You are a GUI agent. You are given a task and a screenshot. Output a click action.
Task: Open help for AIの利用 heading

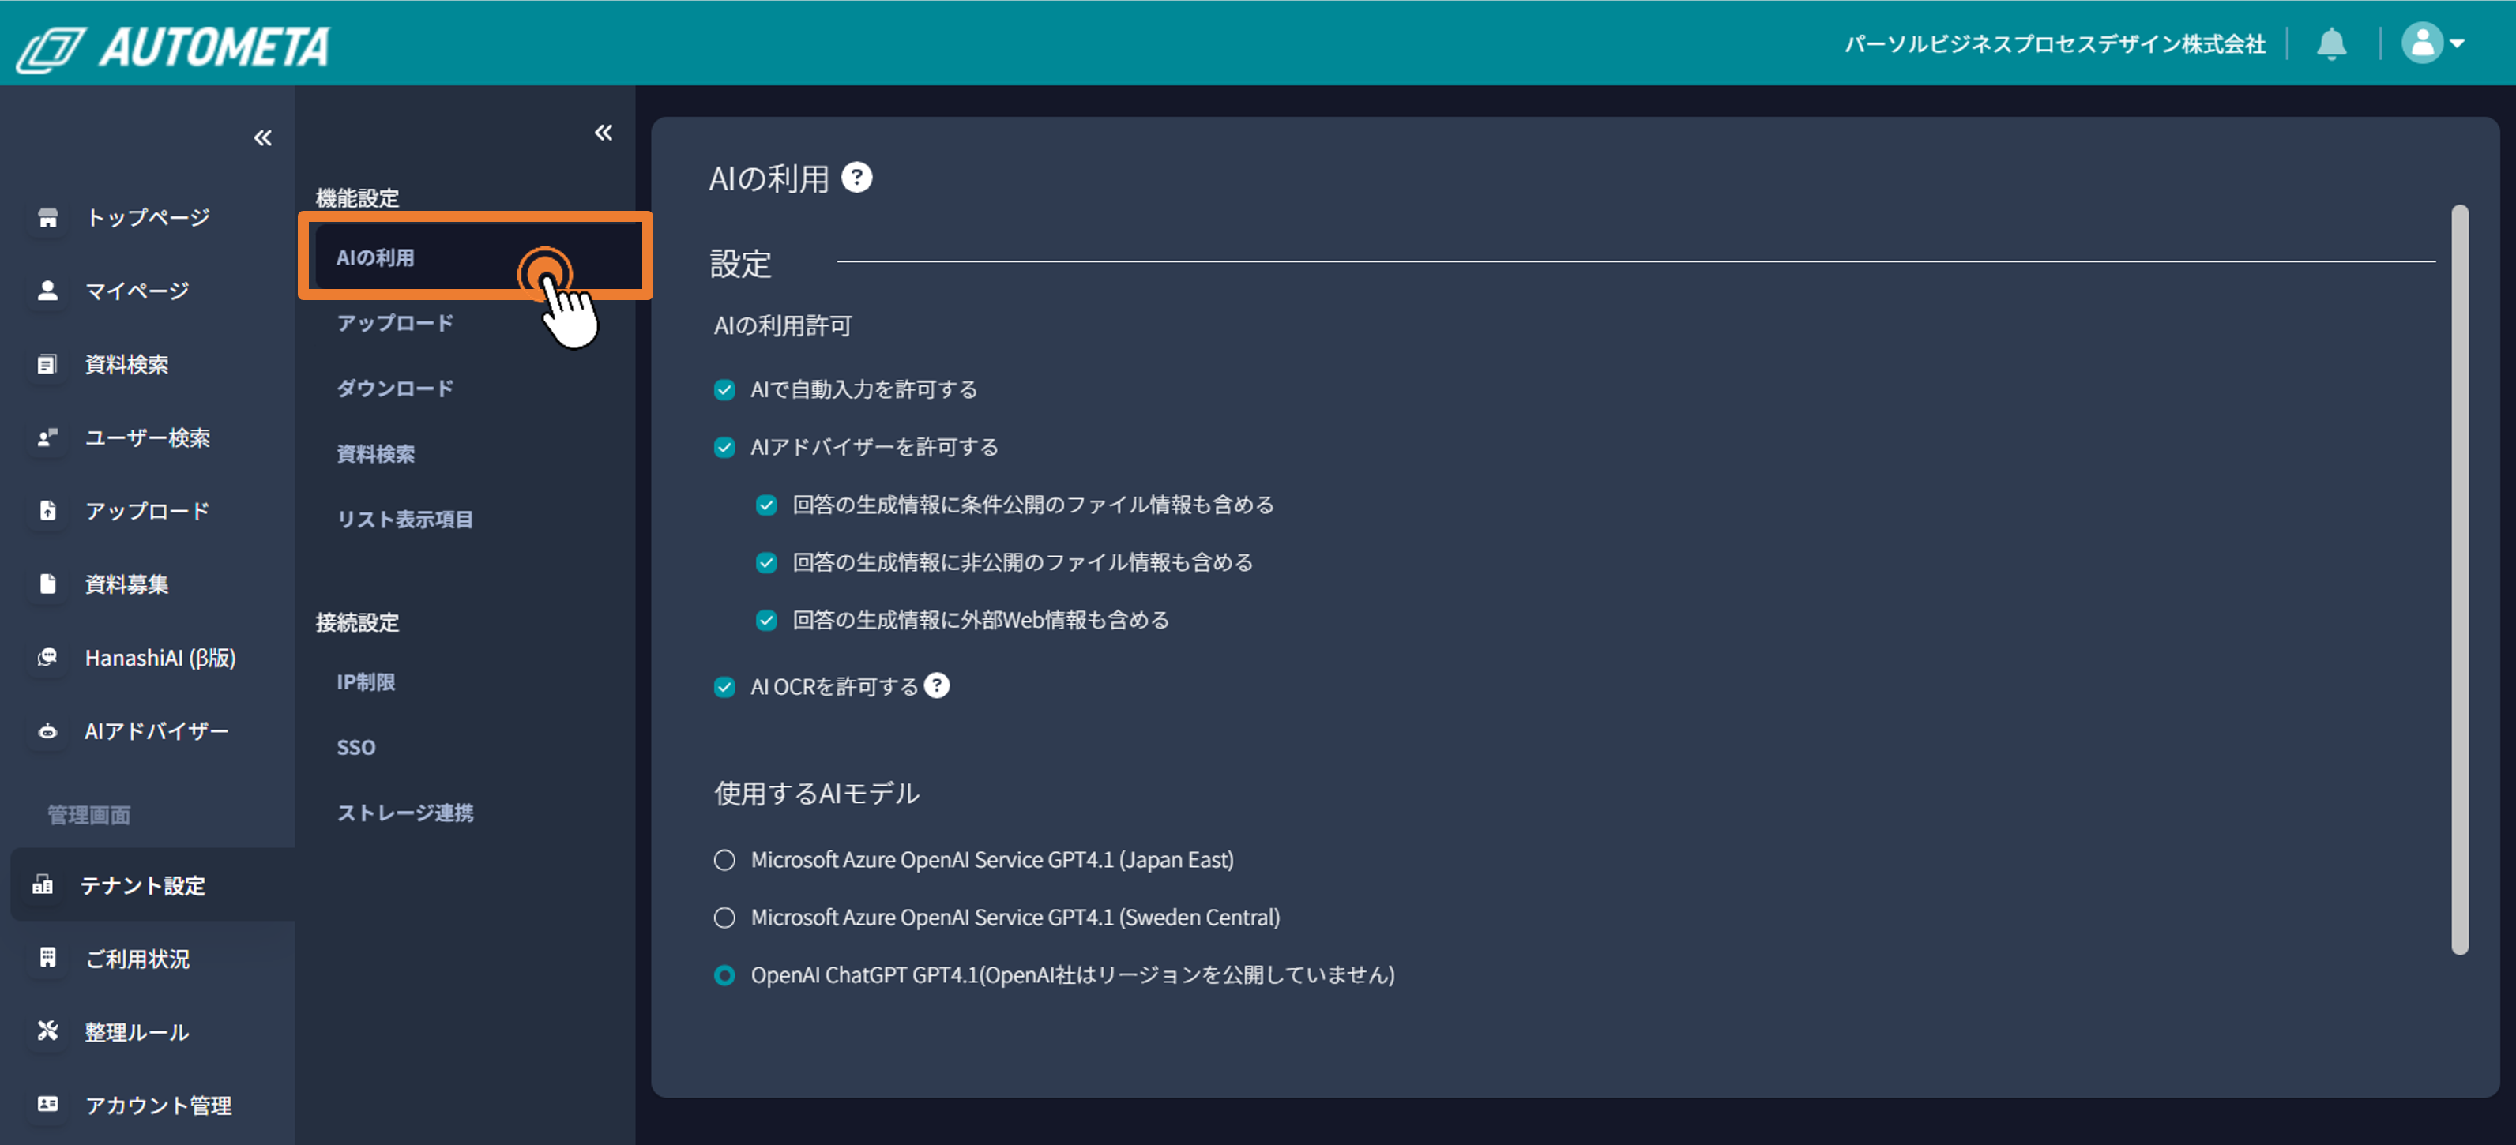[x=856, y=178]
